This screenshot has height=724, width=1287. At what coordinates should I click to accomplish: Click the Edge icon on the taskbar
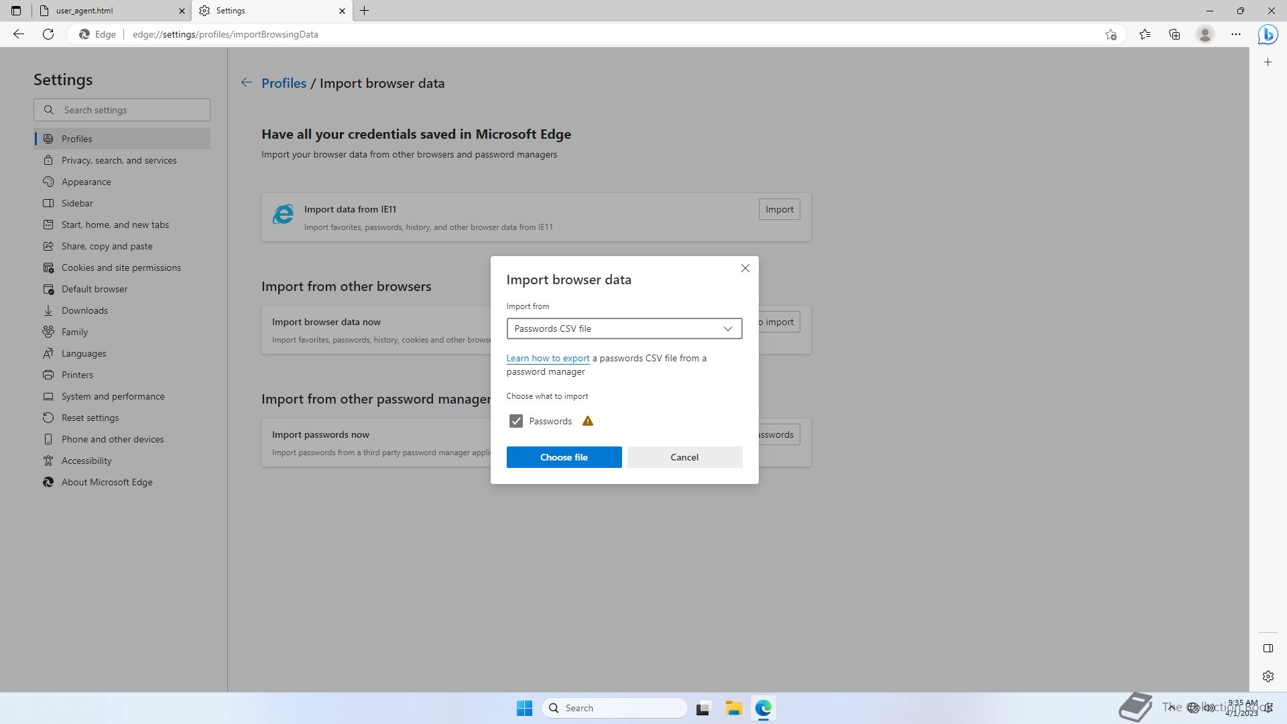click(763, 708)
